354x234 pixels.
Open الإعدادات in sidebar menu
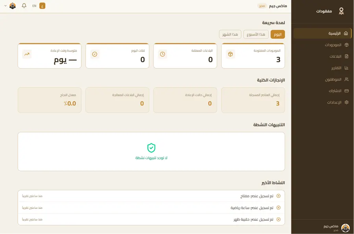click(323, 102)
